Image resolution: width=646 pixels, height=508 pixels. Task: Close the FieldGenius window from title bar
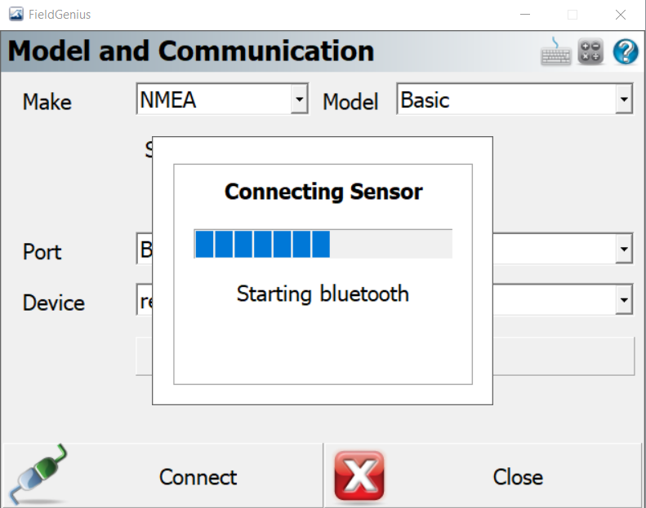click(621, 15)
